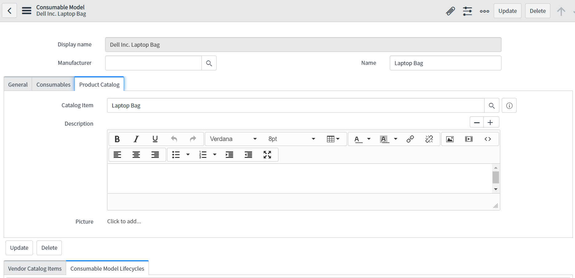Click Update button in the header

(508, 11)
